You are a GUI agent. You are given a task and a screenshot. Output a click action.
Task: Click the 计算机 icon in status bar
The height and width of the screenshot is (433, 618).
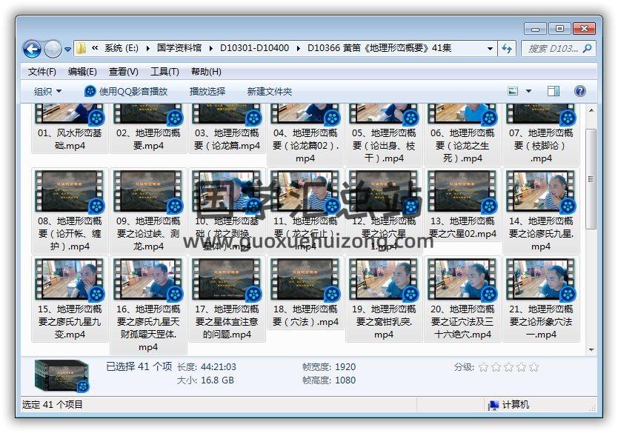point(494,405)
